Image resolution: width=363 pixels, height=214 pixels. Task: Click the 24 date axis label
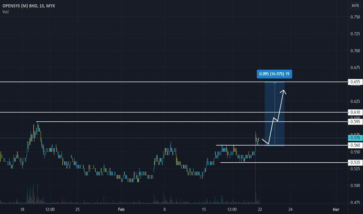coord(290,209)
